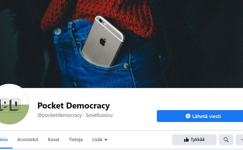Expand the caret arrow beside Lisää
243x150 pixels.
[106, 140]
